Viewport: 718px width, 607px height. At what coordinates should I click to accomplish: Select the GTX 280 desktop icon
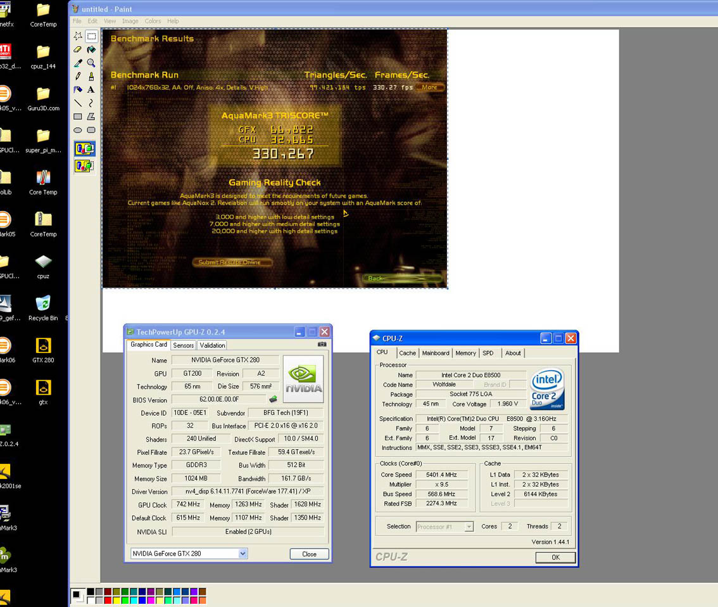pos(43,350)
